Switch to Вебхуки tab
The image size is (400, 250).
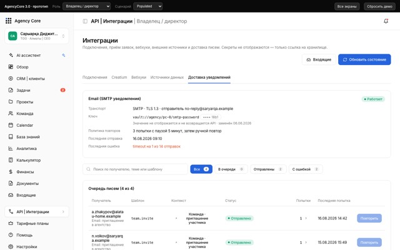coord(139,77)
